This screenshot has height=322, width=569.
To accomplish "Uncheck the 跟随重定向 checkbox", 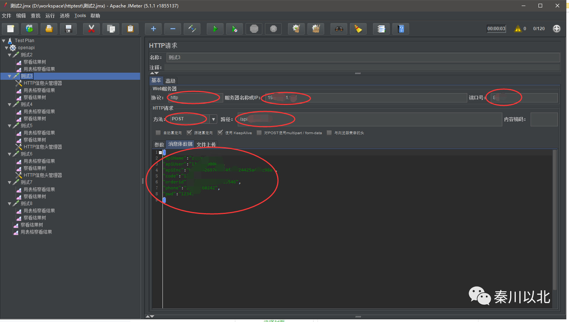I will point(189,133).
